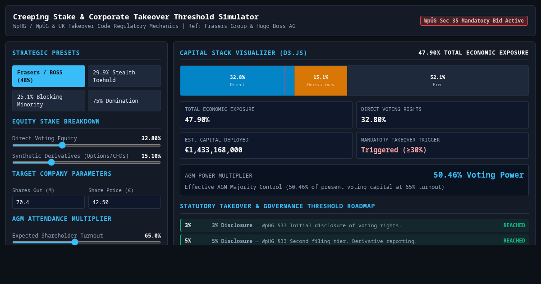The width and height of the screenshot is (541, 284).
Task: Click the Free 52.1% bar segment
Action: [x=438, y=81]
